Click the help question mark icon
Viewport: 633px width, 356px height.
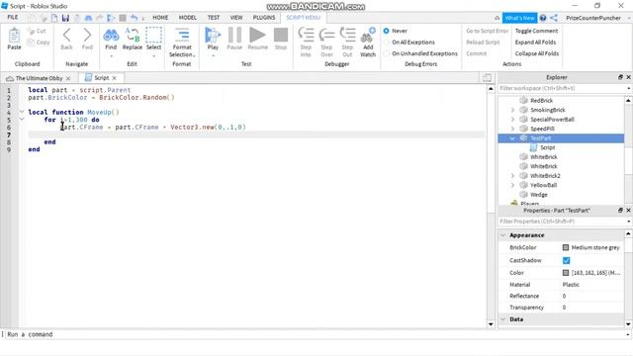[543, 18]
